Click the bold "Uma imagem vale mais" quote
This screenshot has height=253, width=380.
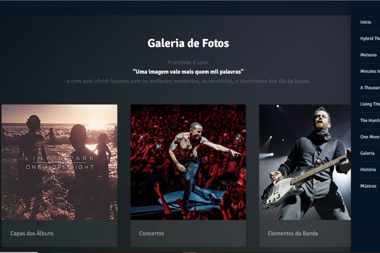click(188, 71)
